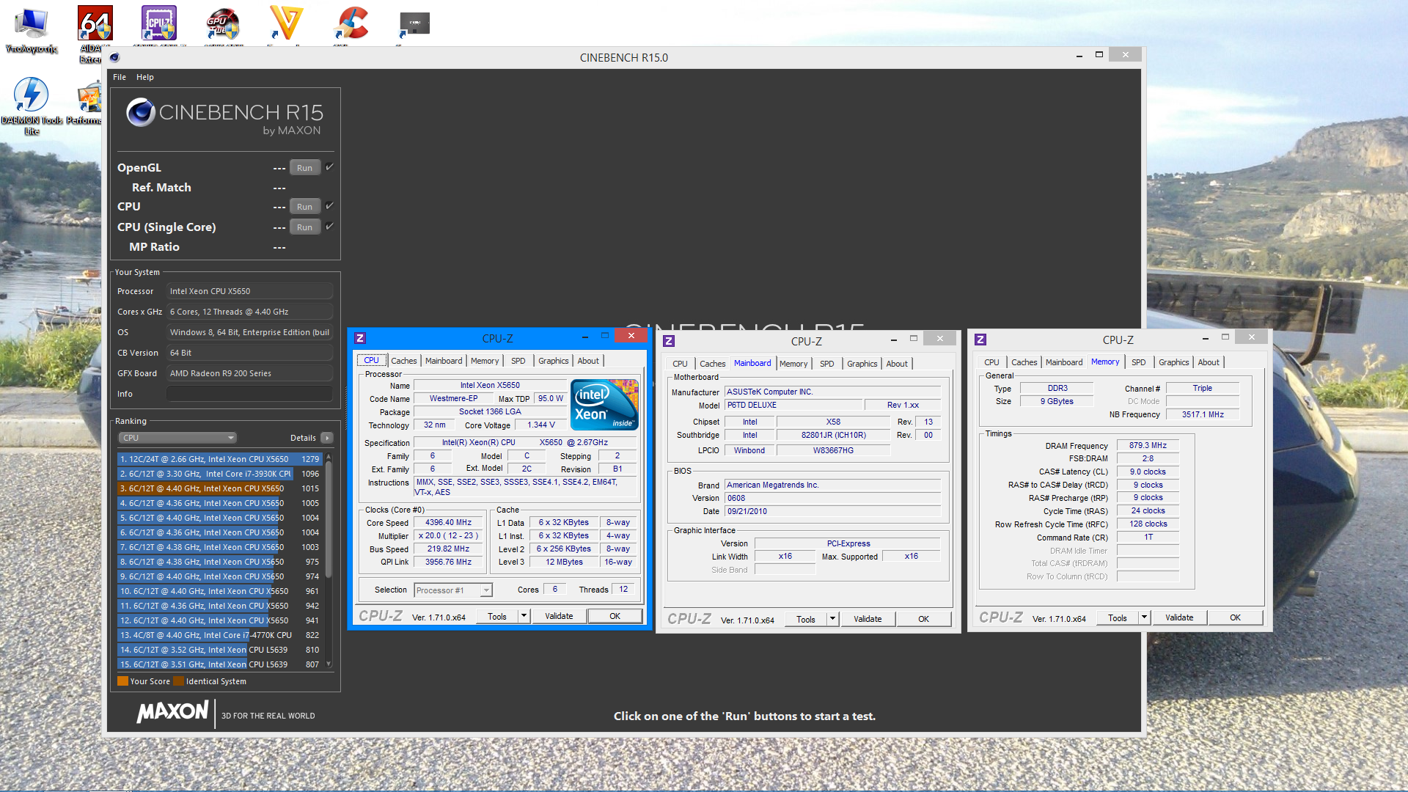This screenshot has height=792, width=1408.
Task: Switch to Caches tab in first CPU-Z
Action: tap(403, 361)
